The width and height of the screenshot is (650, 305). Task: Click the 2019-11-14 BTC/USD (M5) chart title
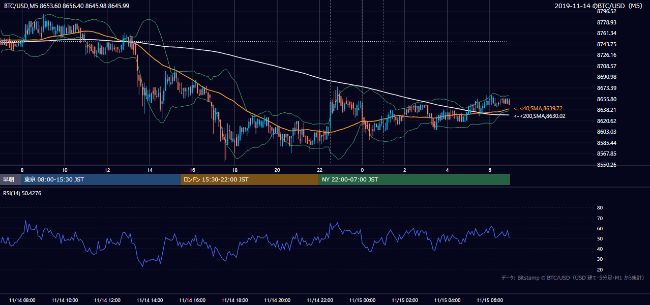point(600,6)
